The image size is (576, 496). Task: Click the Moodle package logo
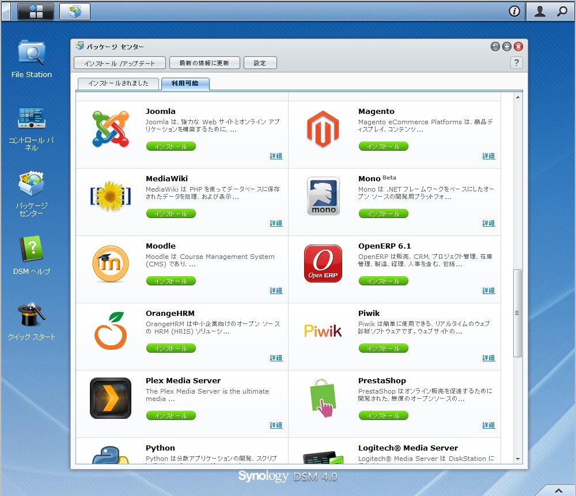(111, 264)
